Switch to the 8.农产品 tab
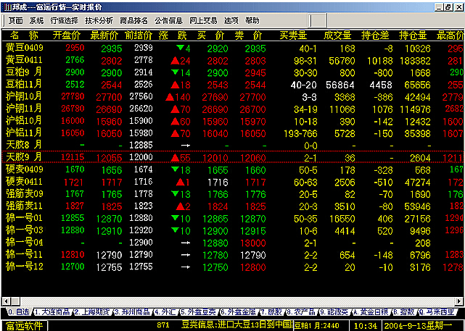 (x=301, y=311)
